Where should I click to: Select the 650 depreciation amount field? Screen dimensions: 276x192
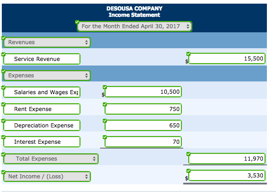pos(143,126)
